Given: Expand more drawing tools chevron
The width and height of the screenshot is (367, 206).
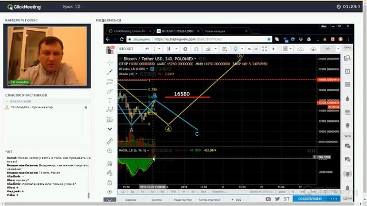Looking at the screenshot, I should [x=110, y=129].
